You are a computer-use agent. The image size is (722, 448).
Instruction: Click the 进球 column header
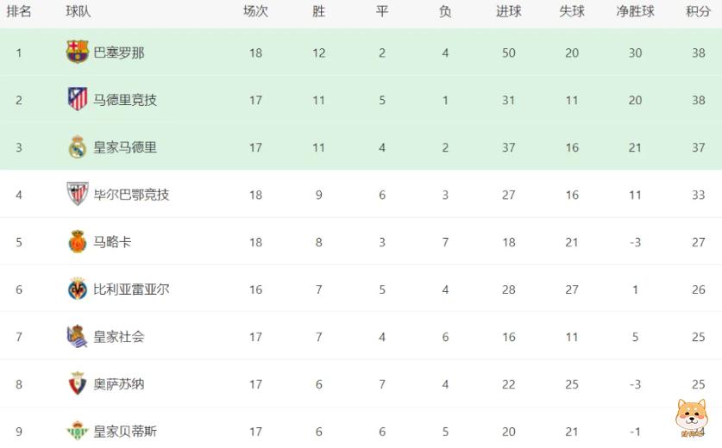508,12
